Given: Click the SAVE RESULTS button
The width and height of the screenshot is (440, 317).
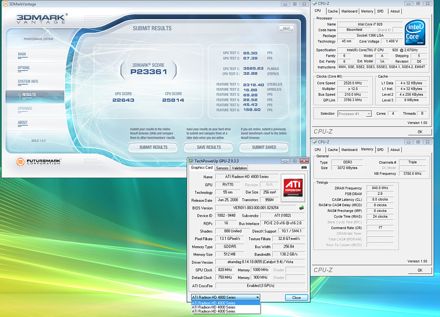Looking at the screenshot, I should (208, 147).
